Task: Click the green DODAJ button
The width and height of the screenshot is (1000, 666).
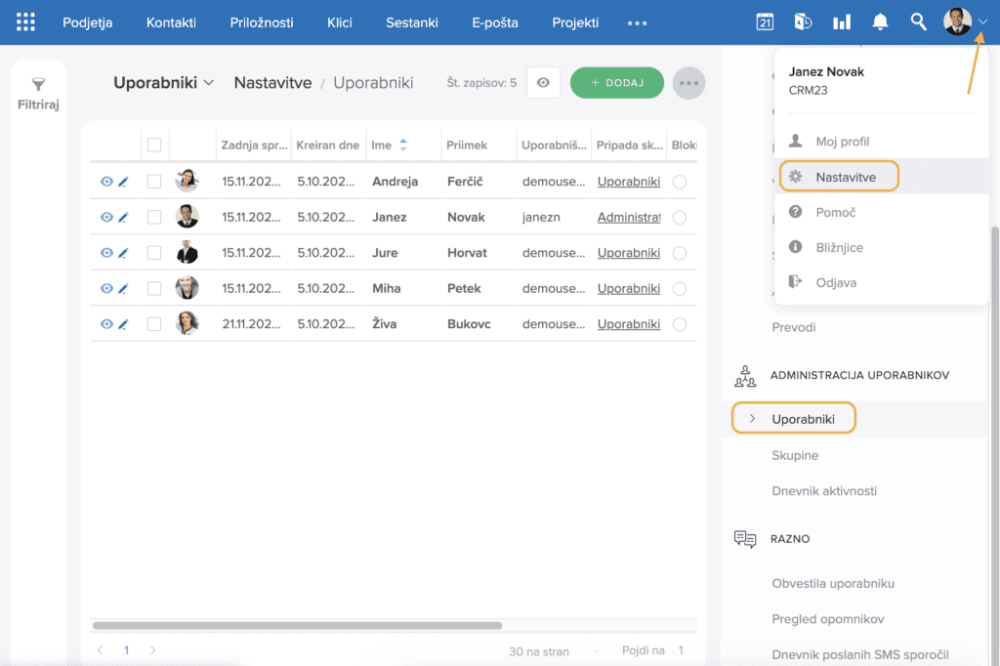Action: (616, 83)
